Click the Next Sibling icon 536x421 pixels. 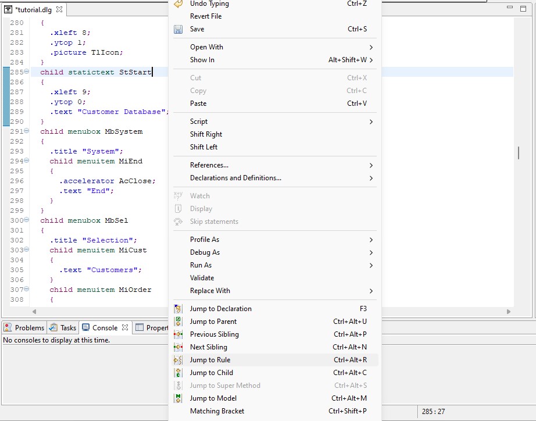(178, 347)
